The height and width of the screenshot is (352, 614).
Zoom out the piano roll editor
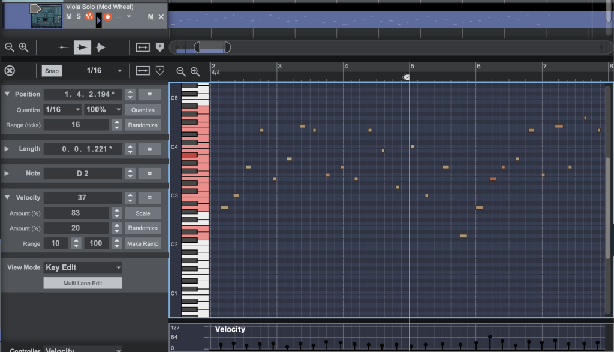(180, 71)
